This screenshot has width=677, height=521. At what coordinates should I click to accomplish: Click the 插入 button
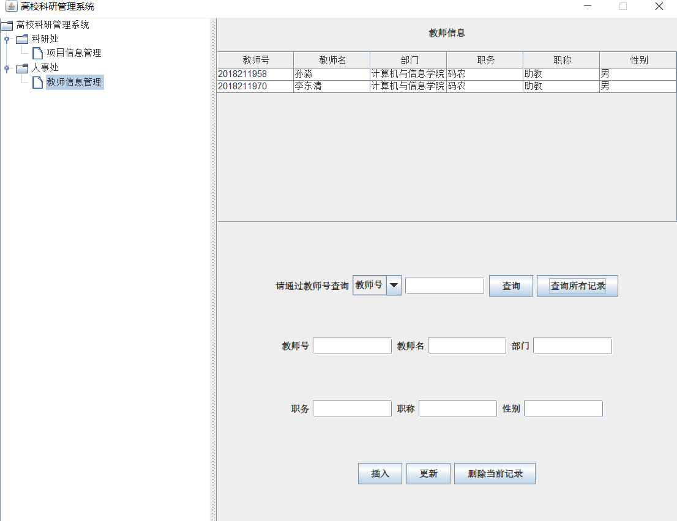click(380, 473)
